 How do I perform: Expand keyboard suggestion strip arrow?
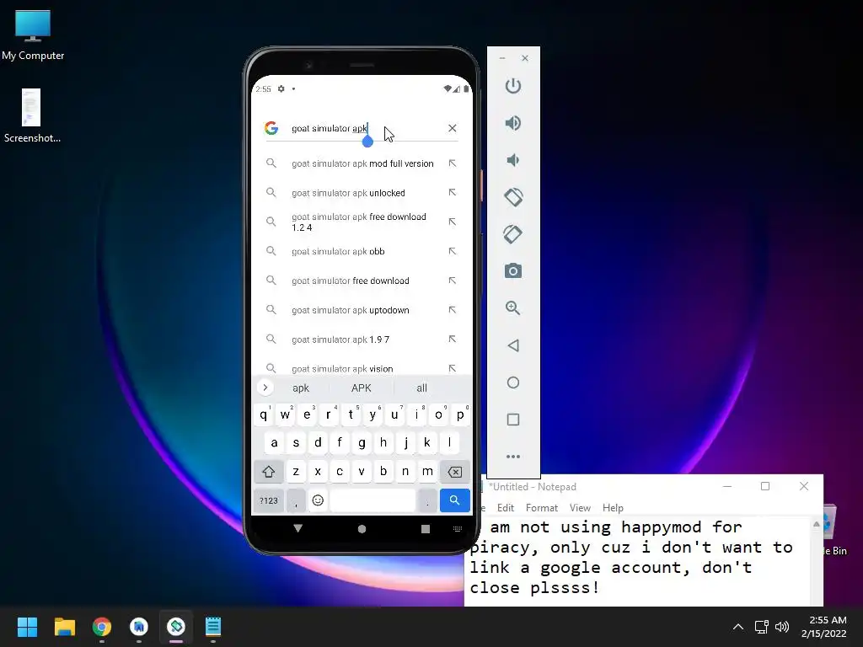click(x=265, y=388)
